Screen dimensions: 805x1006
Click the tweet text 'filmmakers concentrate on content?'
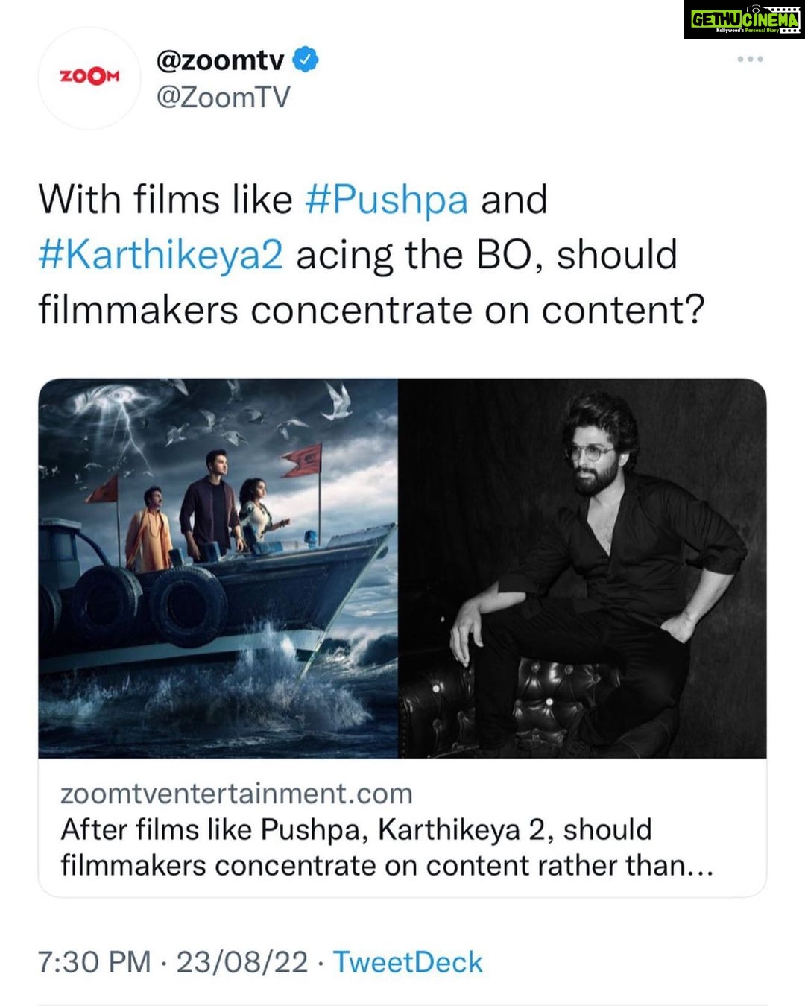coord(371,310)
